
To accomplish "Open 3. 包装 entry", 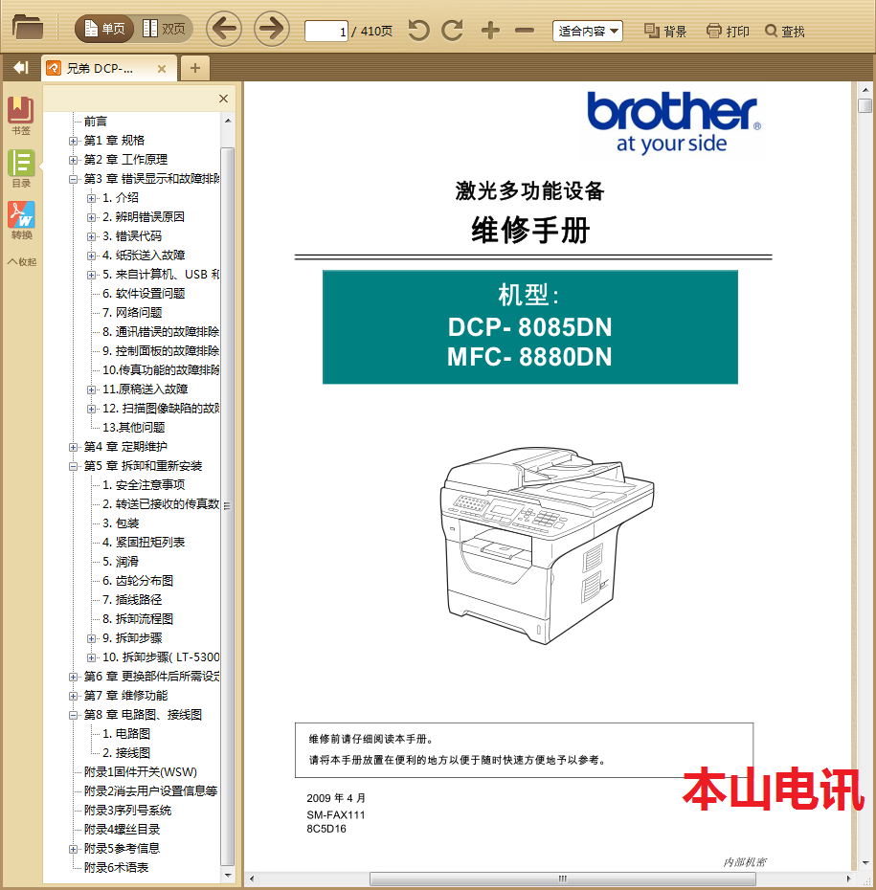I will tap(121, 523).
